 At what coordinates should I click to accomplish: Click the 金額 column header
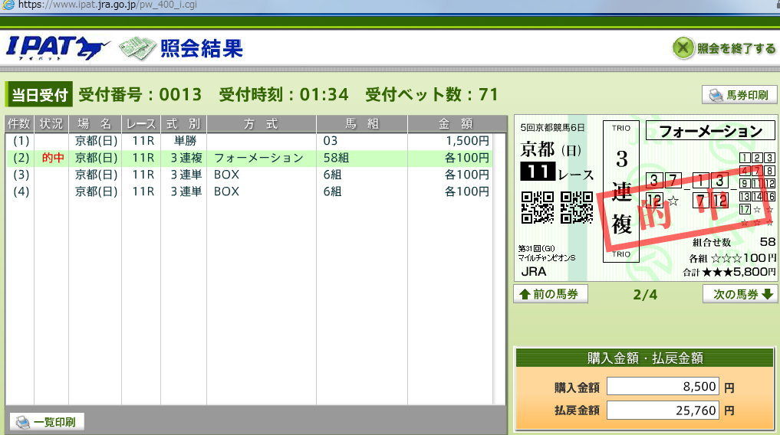click(x=456, y=123)
